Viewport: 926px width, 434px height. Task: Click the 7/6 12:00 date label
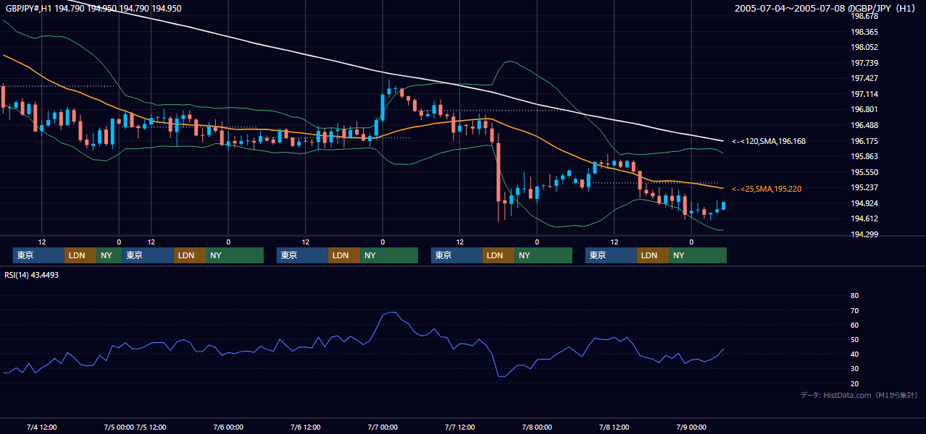point(306,427)
